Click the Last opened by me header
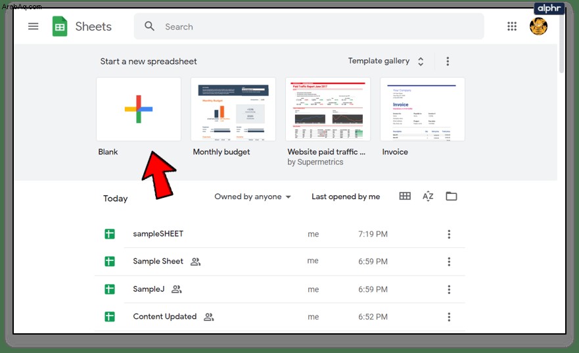The height and width of the screenshot is (353, 579). pos(346,197)
